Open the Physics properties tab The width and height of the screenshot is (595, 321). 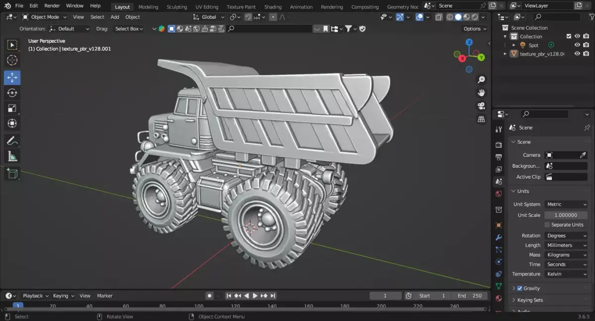click(x=499, y=261)
